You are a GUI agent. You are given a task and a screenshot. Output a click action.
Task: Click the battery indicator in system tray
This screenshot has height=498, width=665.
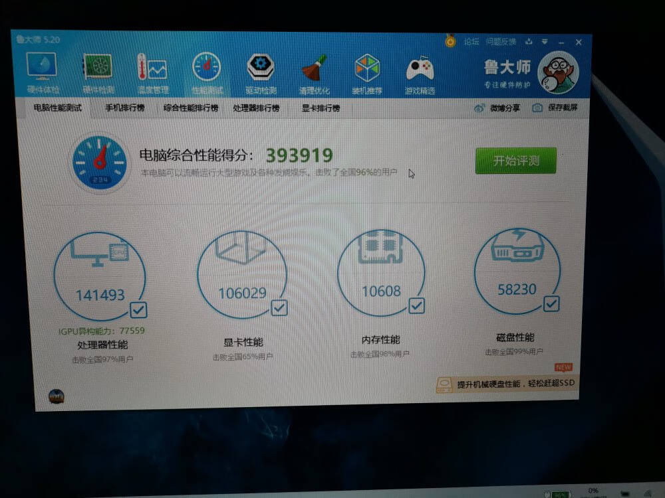tap(560, 495)
